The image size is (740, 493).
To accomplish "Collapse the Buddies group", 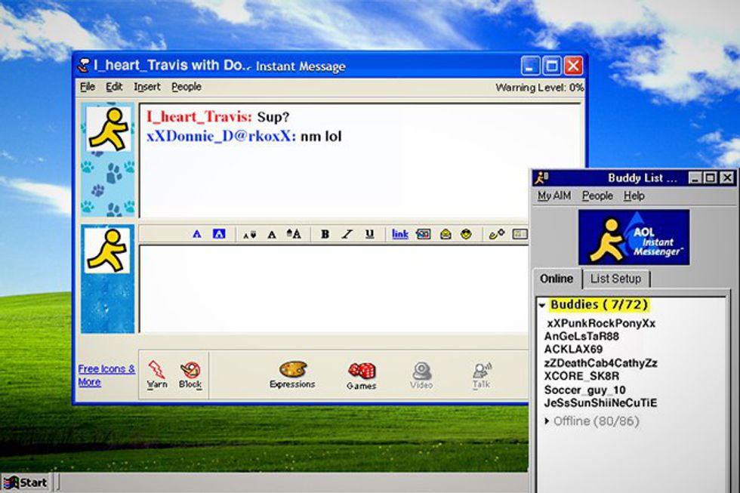I will click(x=541, y=305).
